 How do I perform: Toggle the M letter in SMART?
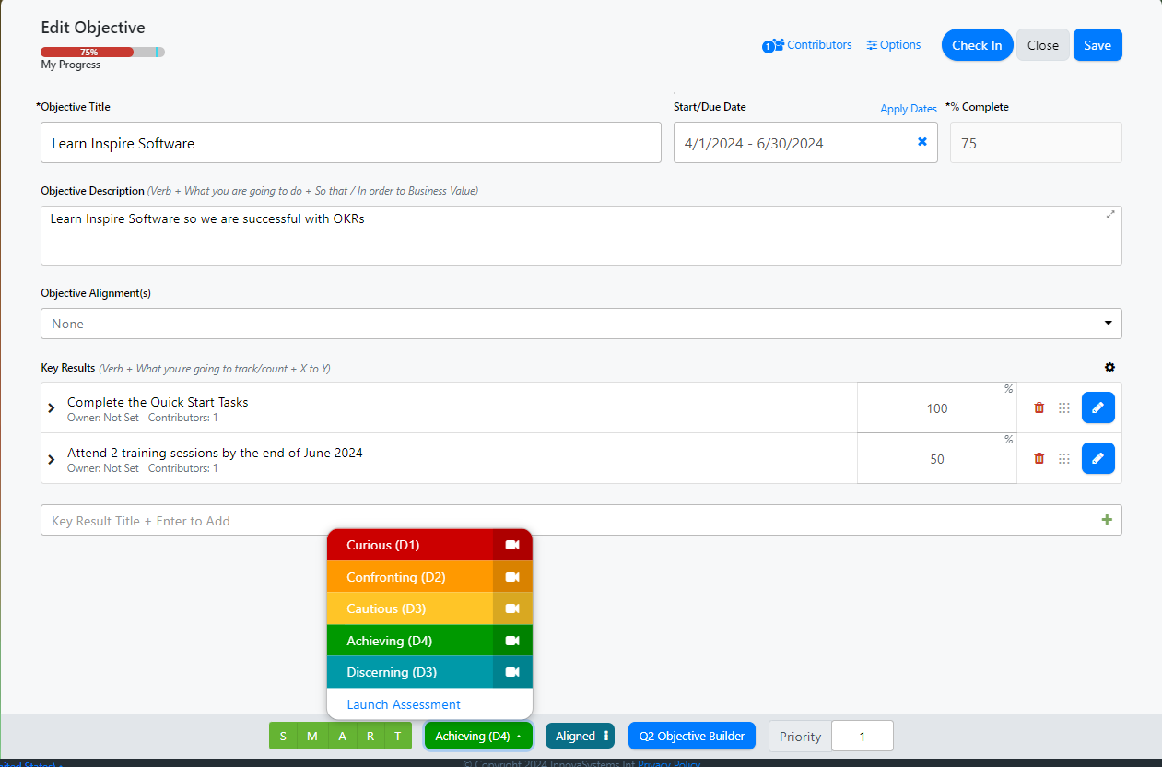[x=311, y=736]
